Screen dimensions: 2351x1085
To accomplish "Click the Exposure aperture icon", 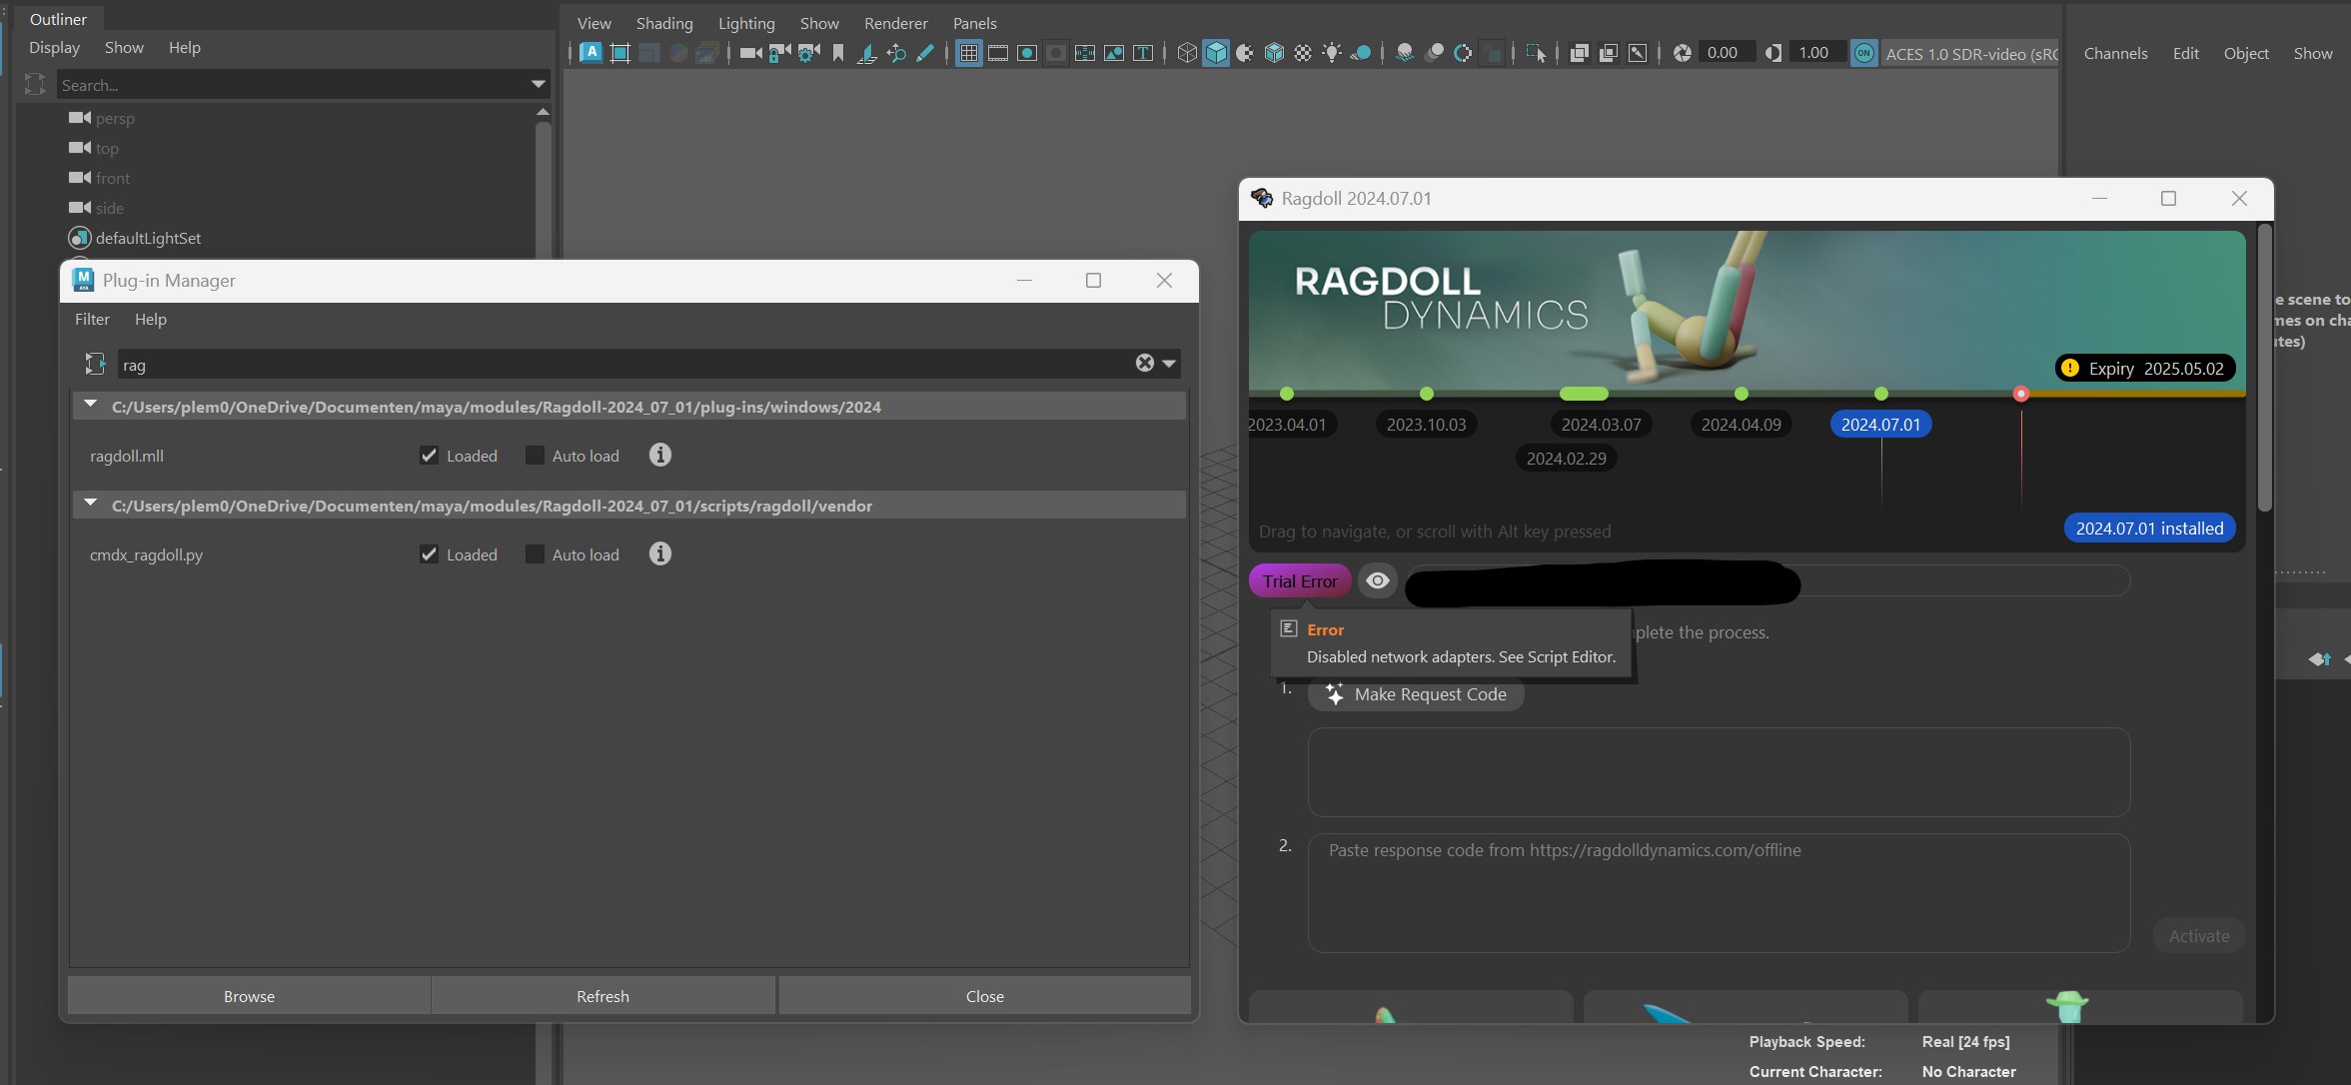I will [1683, 54].
